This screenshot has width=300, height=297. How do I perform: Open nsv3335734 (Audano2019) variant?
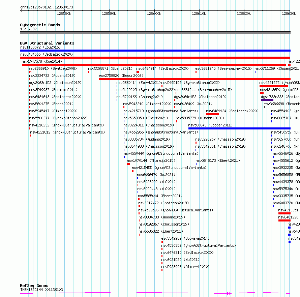coord(147,139)
